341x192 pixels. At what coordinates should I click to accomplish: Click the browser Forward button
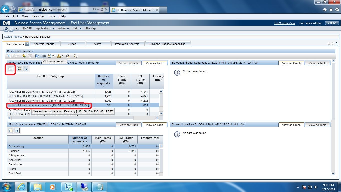[14, 9]
